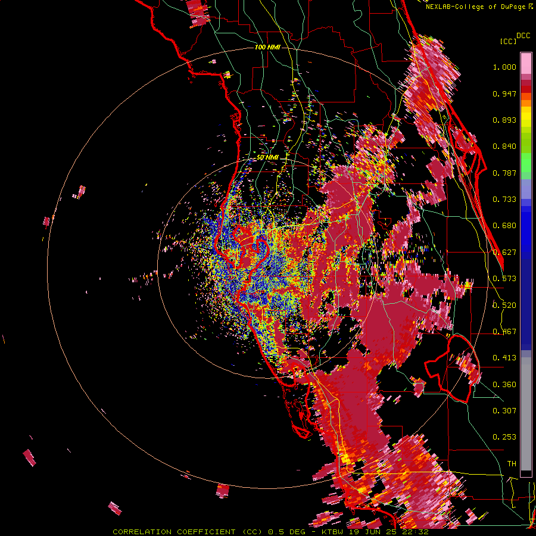Click the TH threshold label
This screenshot has width=536, height=536.
[x=512, y=464]
